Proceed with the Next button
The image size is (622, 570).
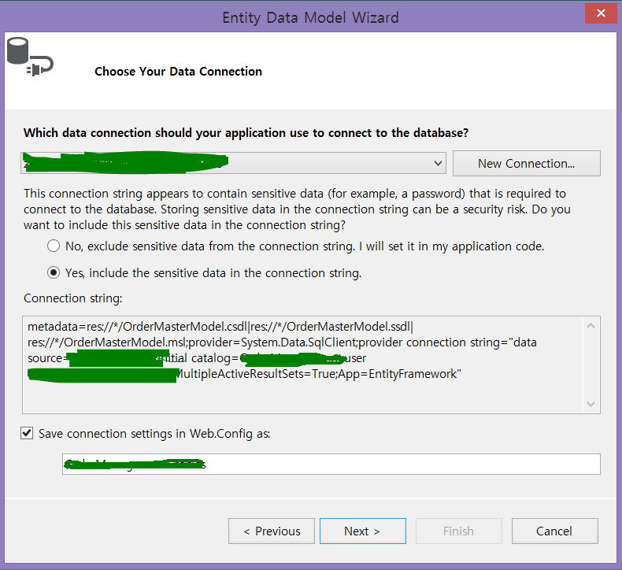(x=362, y=531)
